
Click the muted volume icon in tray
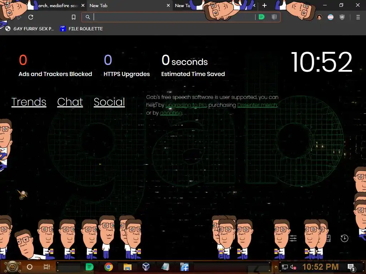[293, 267]
